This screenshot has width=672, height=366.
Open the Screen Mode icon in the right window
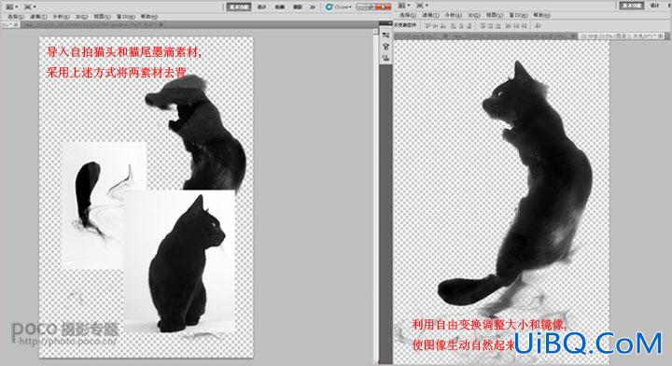422,6
